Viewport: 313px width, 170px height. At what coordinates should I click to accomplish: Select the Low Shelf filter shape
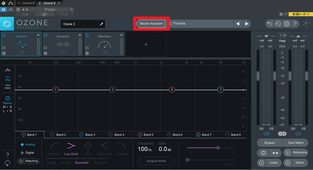71,148
